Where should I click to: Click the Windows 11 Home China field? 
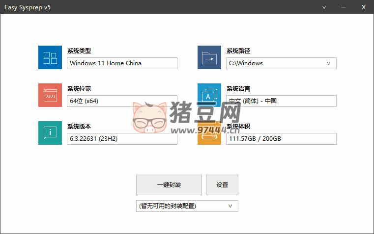tap(122, 63)
